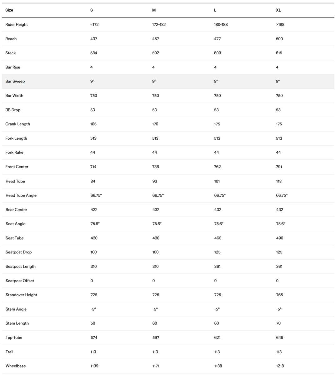Screen dimensions: 336x375
Task: Select the Reach value for size L
Action: (x=217, y=39)
